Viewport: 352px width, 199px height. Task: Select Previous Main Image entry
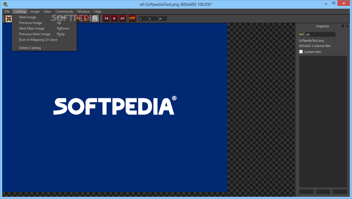pos(44,34)
